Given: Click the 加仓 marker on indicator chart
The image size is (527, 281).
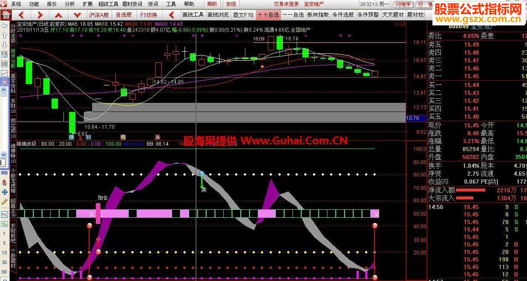Looking at the screenshot, I should point(102,197).
